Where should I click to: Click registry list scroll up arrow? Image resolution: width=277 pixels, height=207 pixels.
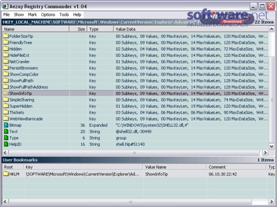point(272,29)
